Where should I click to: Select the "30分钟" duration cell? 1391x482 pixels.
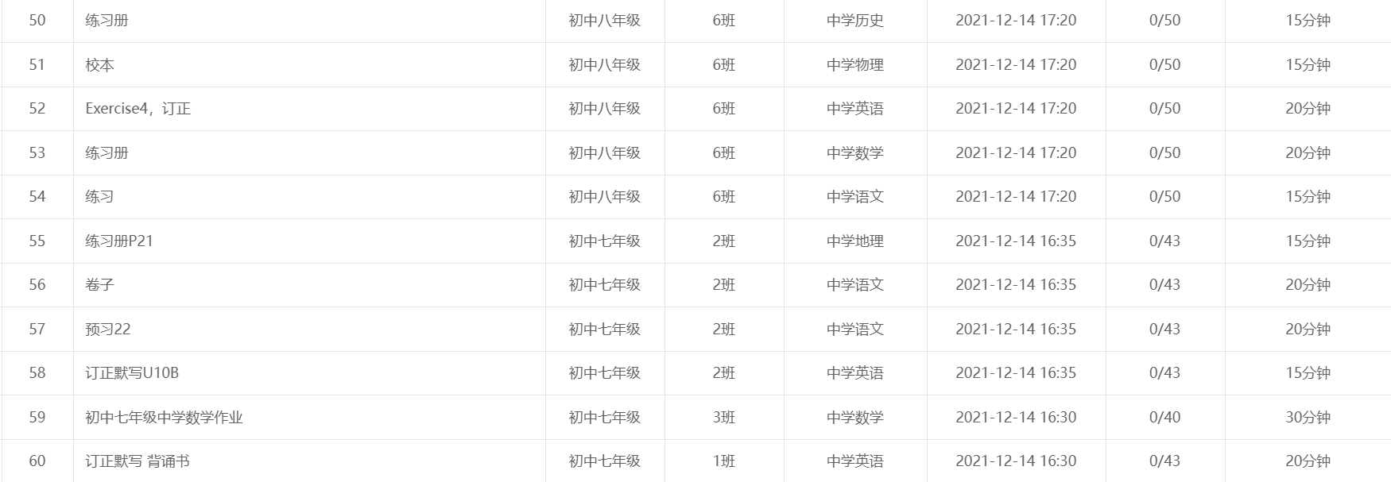click(x=1308, y=417)
